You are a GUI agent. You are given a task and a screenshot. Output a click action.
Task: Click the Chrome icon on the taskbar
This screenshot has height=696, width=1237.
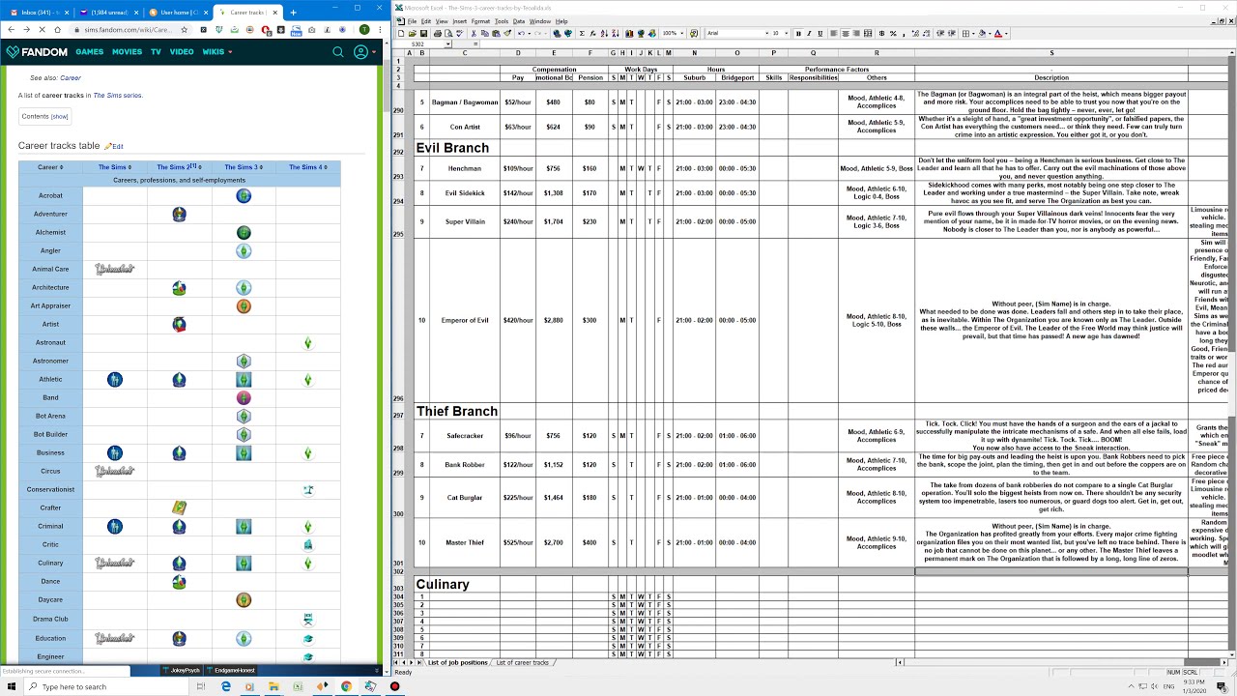[x=346, y=686]
